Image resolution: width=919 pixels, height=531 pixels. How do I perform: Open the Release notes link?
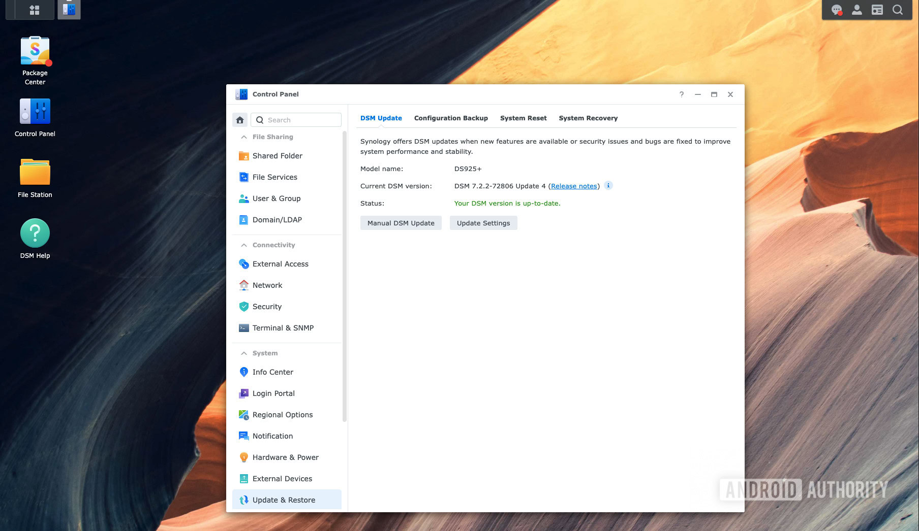click(574, 186)
